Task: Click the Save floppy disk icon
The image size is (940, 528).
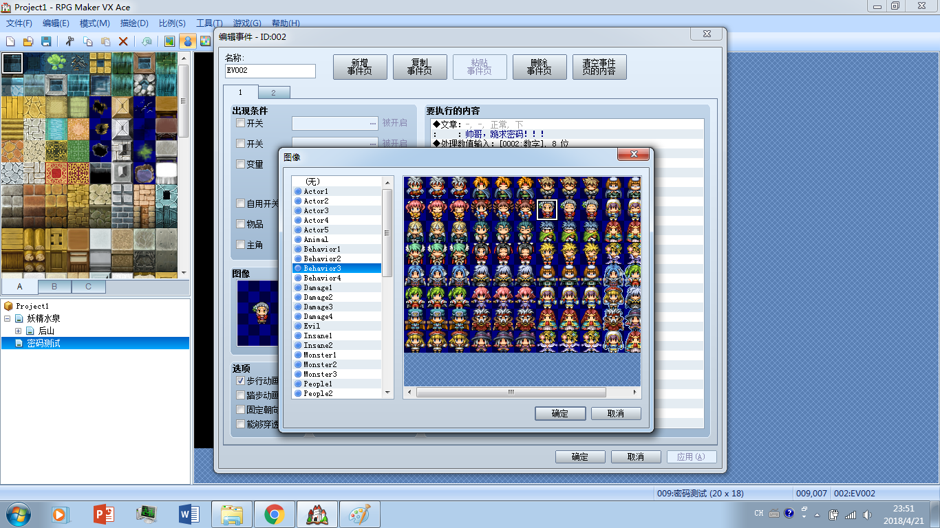Action: 46,41
